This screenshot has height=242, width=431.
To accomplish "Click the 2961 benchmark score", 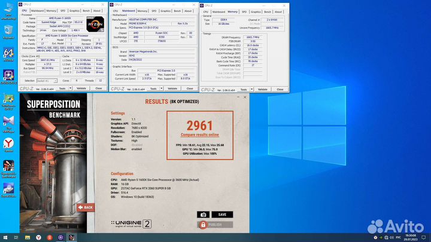I will click(200, 125).
